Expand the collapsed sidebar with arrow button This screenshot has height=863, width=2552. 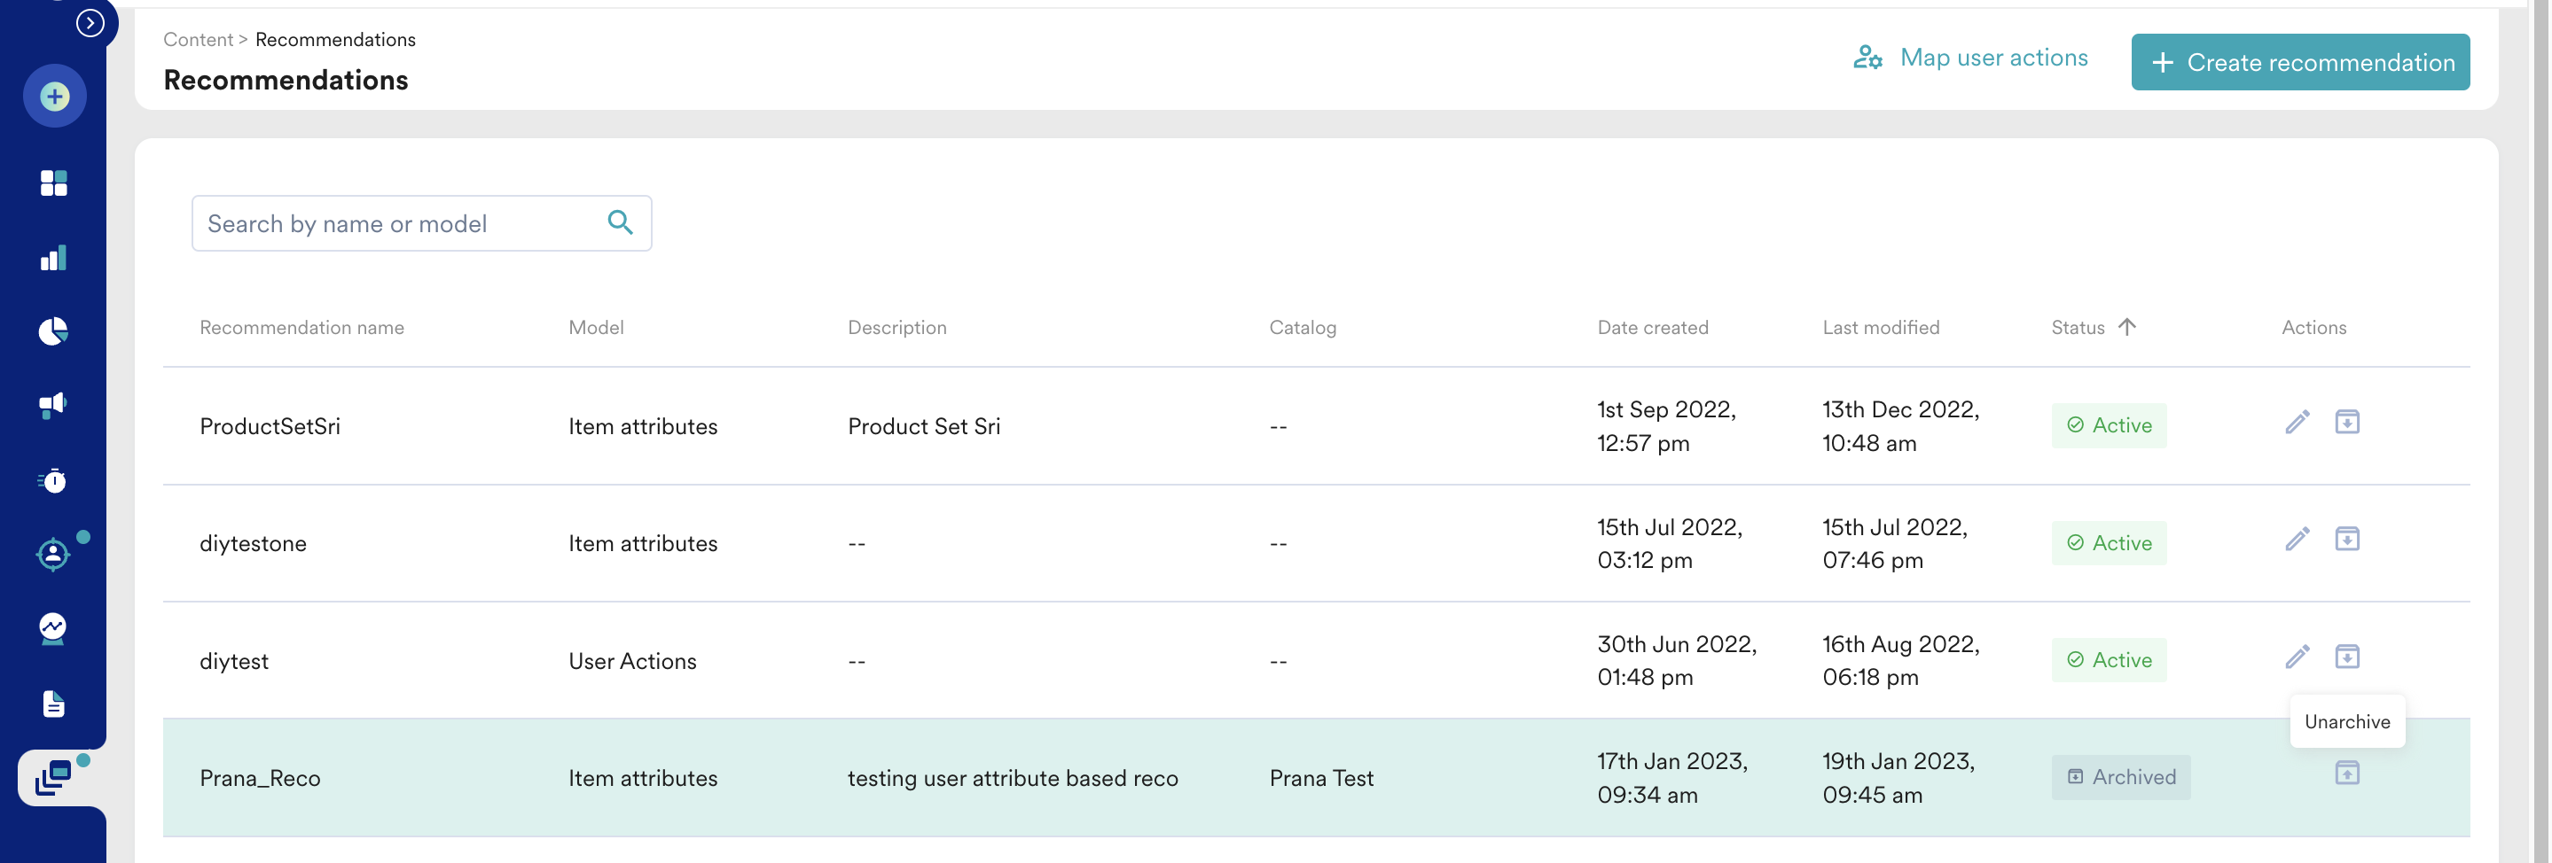click(x=90, y=23)
